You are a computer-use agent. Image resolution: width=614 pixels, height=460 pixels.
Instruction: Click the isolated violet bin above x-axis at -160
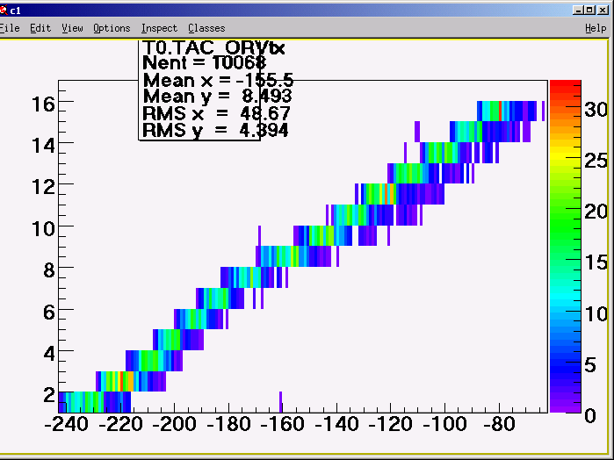(280, 402)
